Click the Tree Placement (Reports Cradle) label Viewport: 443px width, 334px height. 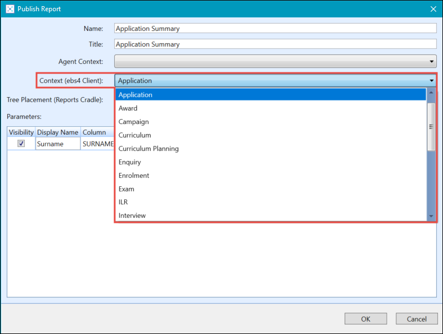55,100
